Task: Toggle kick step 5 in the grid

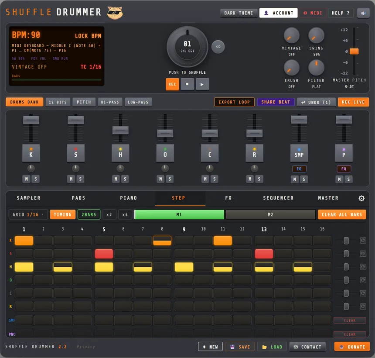Action: coord(104,241)
